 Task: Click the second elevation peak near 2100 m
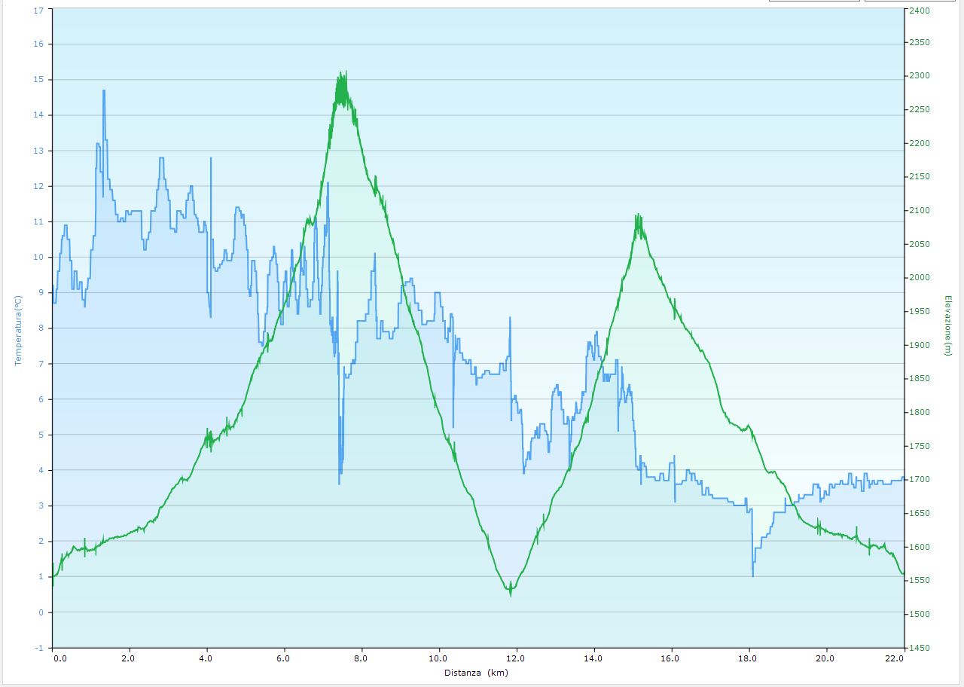(638, 217)
